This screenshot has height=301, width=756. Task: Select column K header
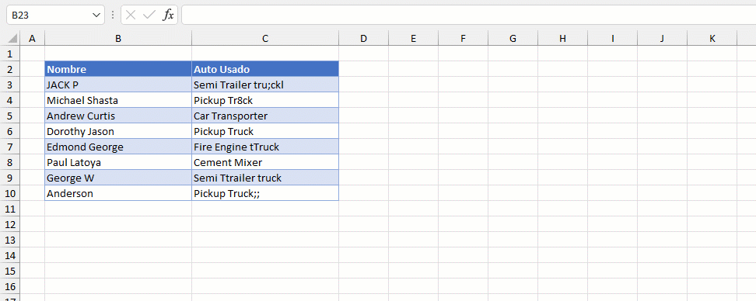pyautogui.click(x=712, y=39)
